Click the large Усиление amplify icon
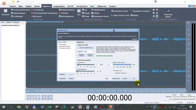This screenshot has width=196, height=110. click(6, 12)
